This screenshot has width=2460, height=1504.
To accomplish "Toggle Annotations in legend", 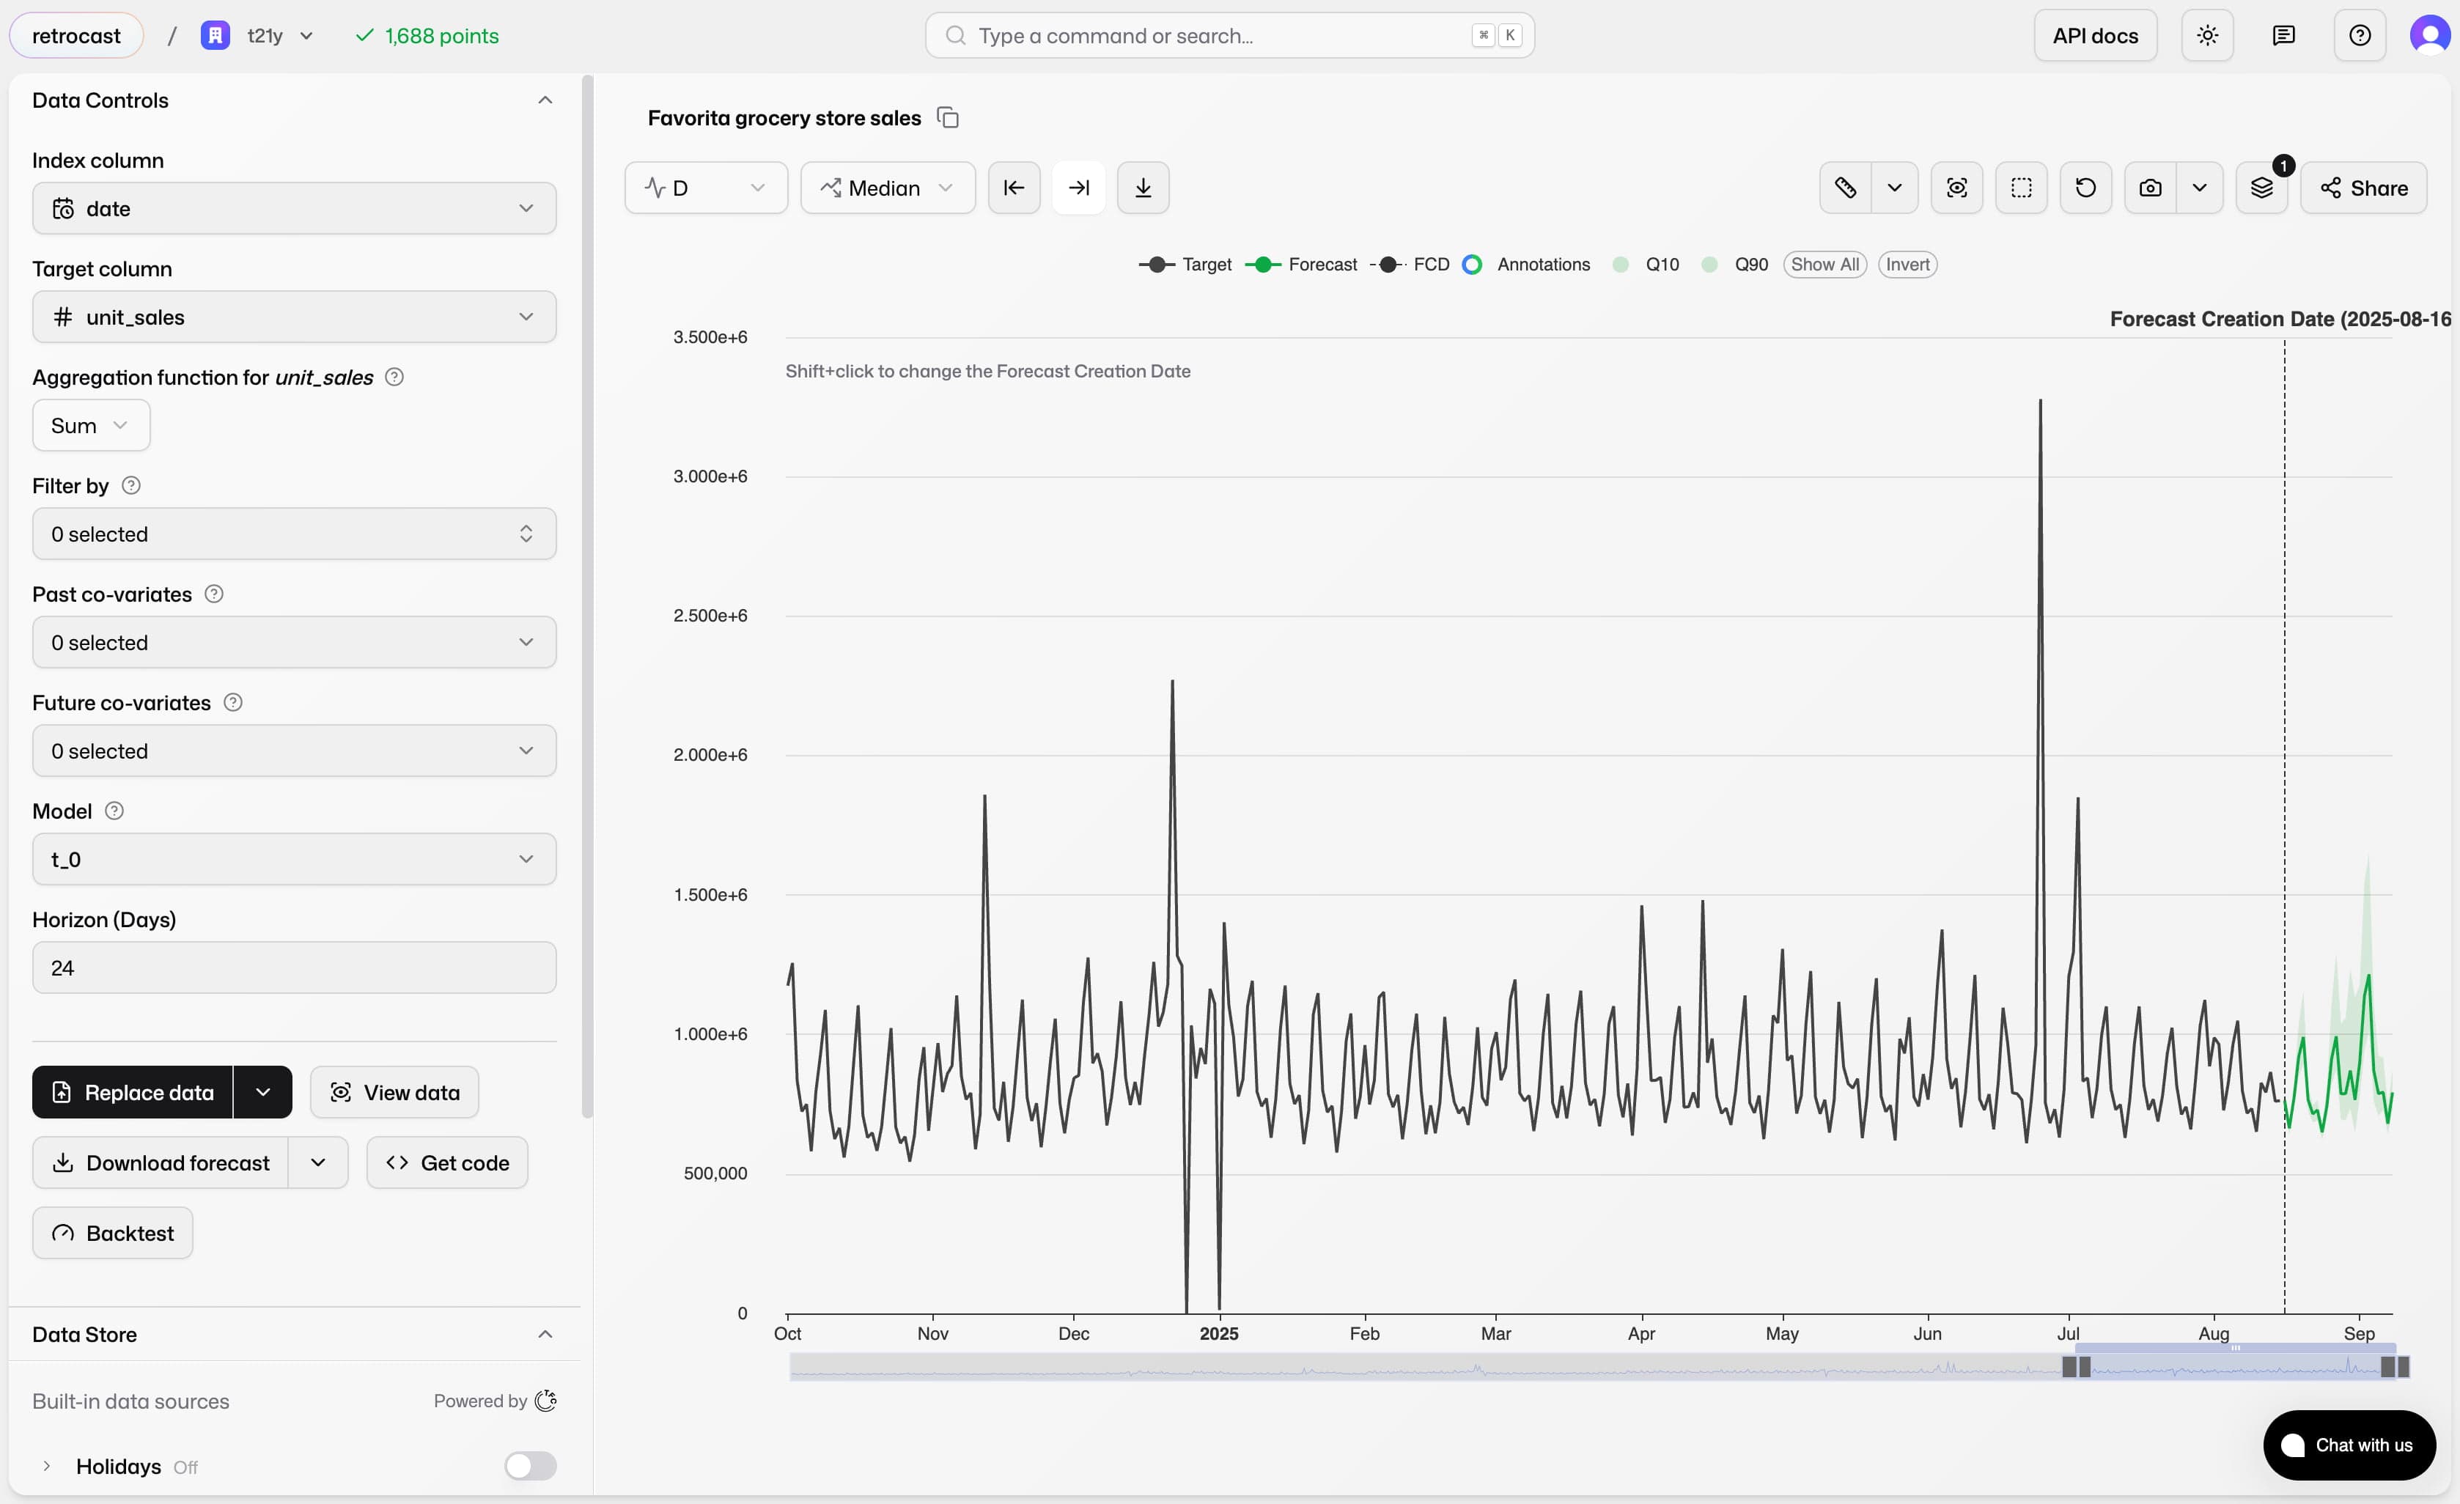I will [1525, 265].
